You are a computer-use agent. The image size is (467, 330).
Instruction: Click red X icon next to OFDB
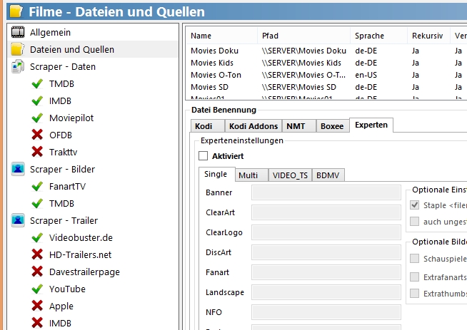click(x=37, y=135)
